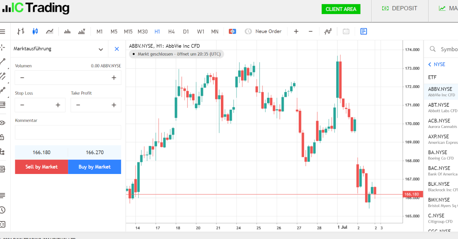Select the D1 timeframe

pyautogui.click(x=186, y=32)
